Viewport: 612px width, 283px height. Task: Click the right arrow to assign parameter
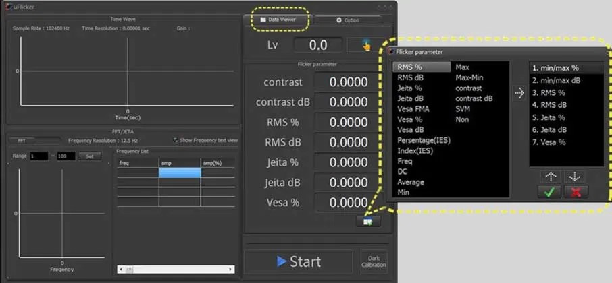click(519, 94)
